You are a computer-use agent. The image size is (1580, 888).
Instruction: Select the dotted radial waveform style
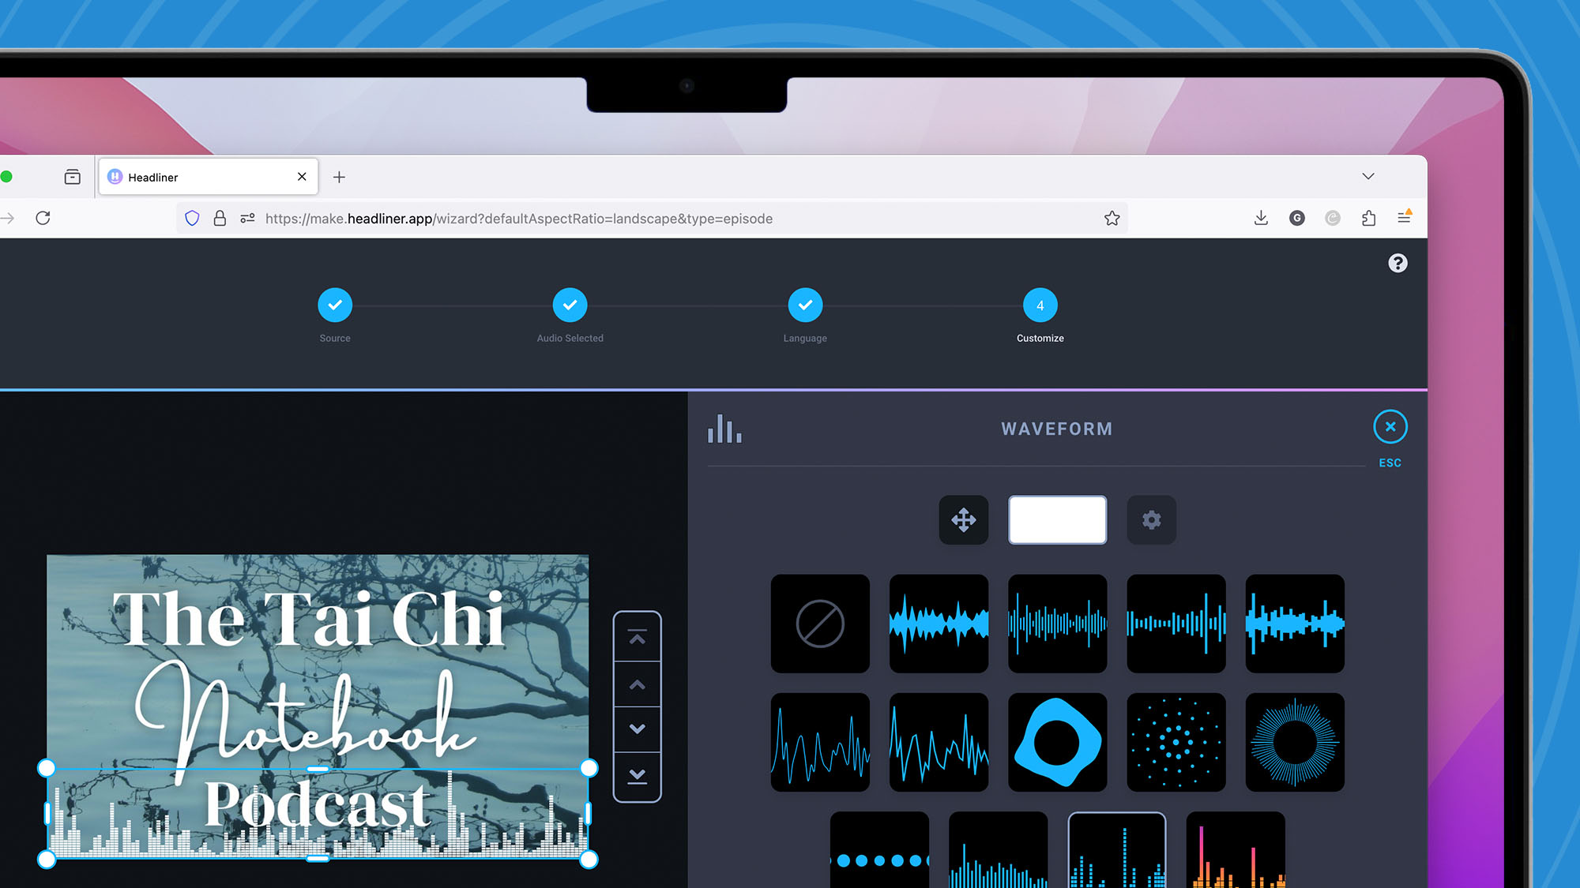(1176, 742)
